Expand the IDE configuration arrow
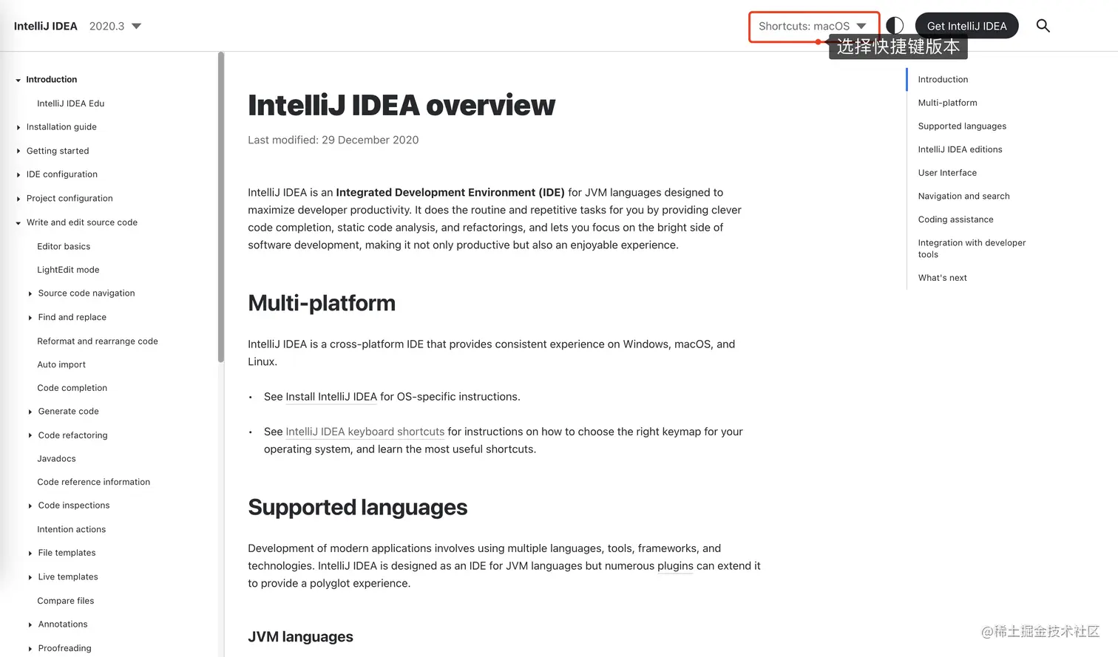The image size is (1118, 657). pos(18,174)
